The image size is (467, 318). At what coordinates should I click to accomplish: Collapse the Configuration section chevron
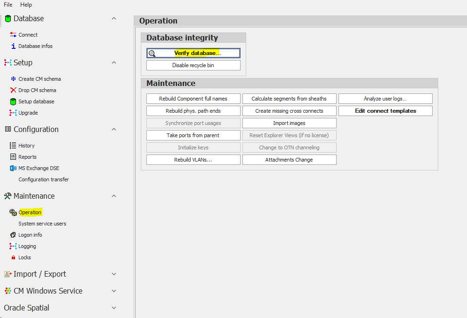pyautogui.click(x=114, y=129)
